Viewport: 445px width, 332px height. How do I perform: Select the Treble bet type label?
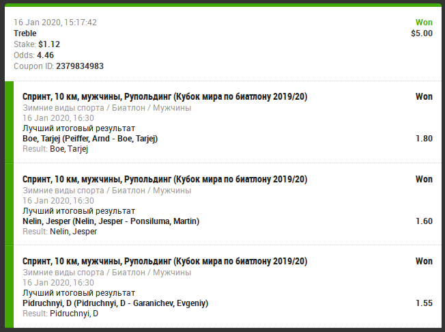pyautogui.click(x=25, y=33)
